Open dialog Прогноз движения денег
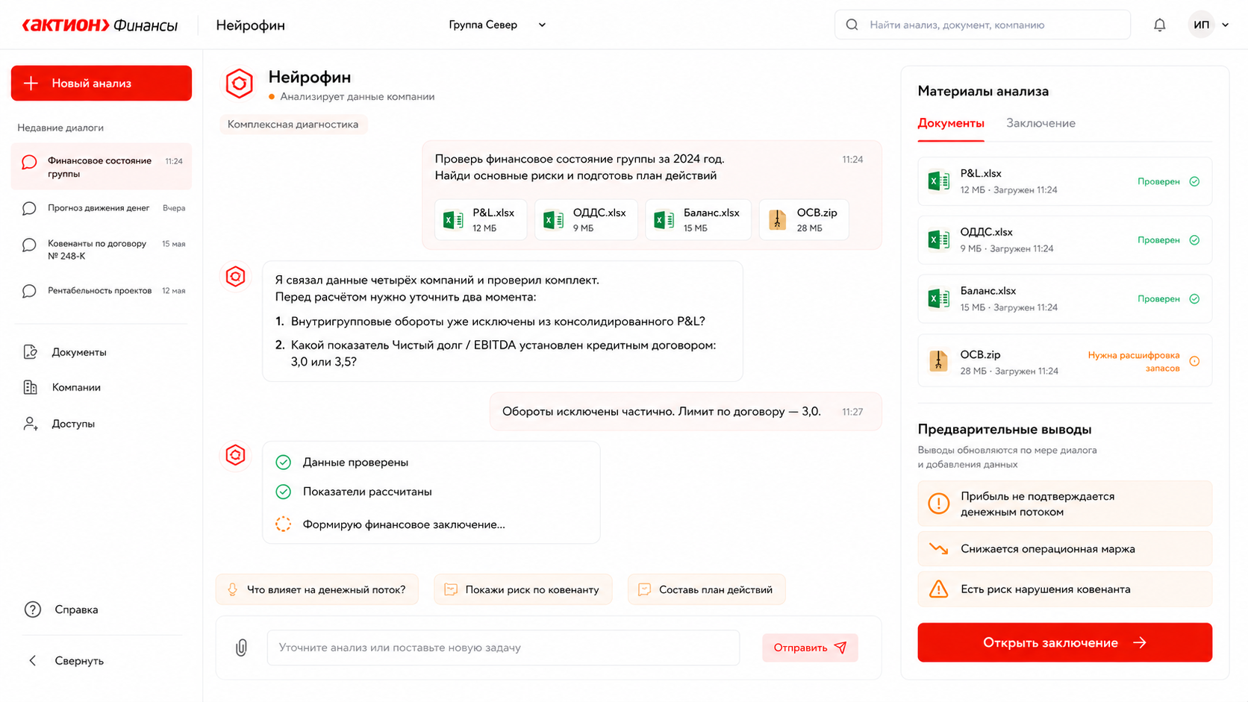Viewport: 1248px width, 702px height. point(102,208)
